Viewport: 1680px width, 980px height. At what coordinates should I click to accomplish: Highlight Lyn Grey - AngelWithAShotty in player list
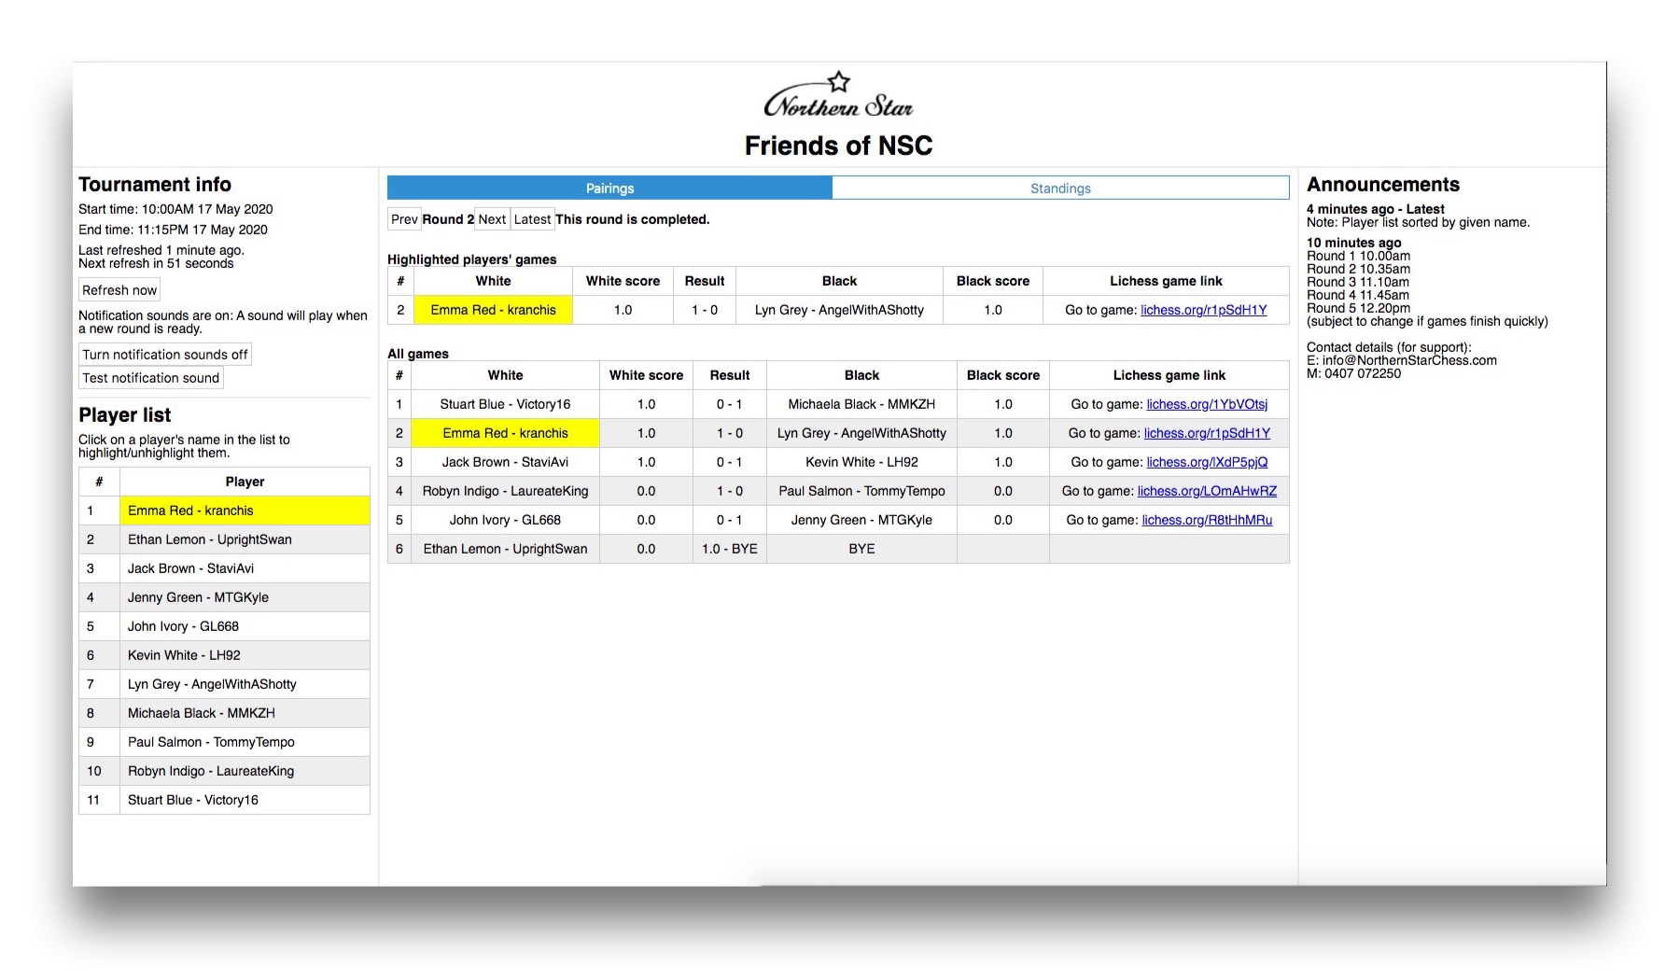click(245, 684)
